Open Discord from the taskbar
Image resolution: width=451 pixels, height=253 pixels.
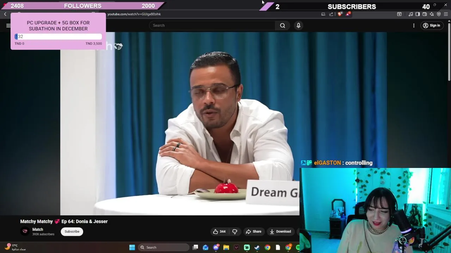click(x=216, y=247)
